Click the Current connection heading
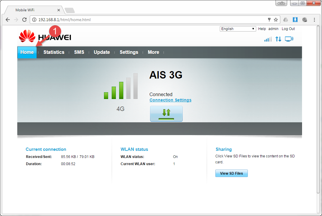Image resolution: width=322 pixels, height=216 pixels. pyautogui.click(x=46, y=149)
